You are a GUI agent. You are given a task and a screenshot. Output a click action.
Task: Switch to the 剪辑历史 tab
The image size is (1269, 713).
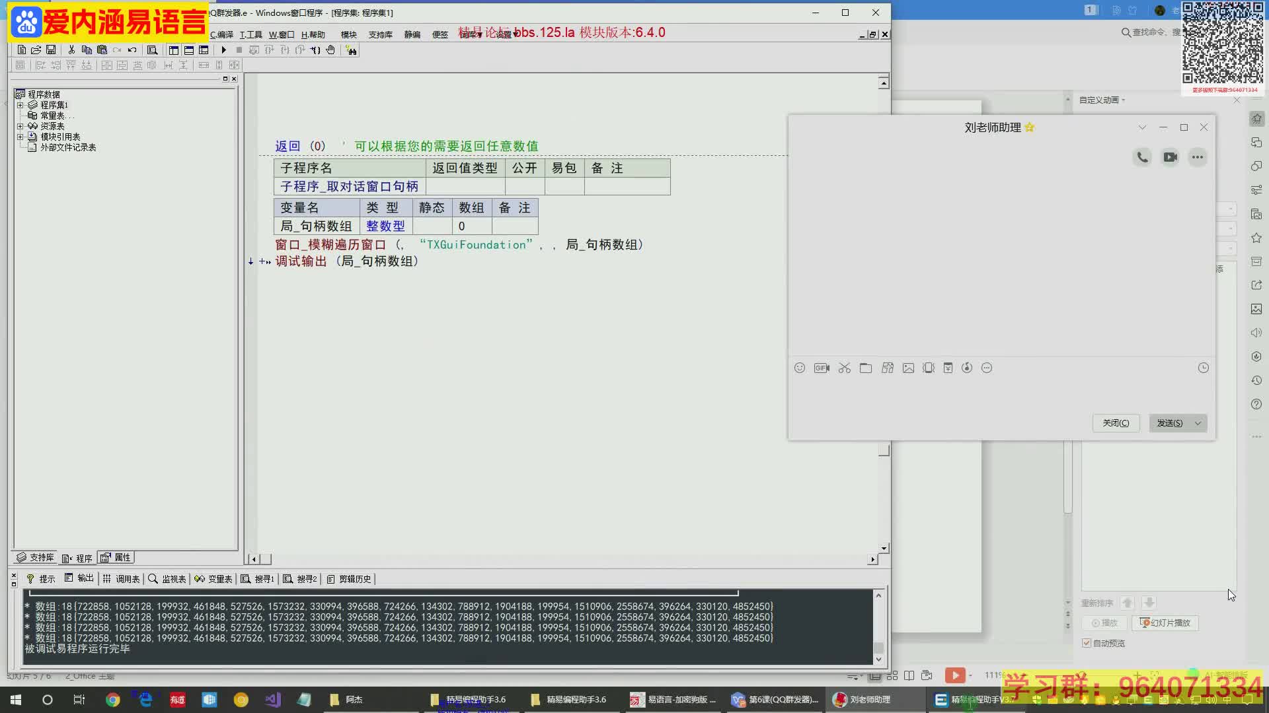coord(349,579)
